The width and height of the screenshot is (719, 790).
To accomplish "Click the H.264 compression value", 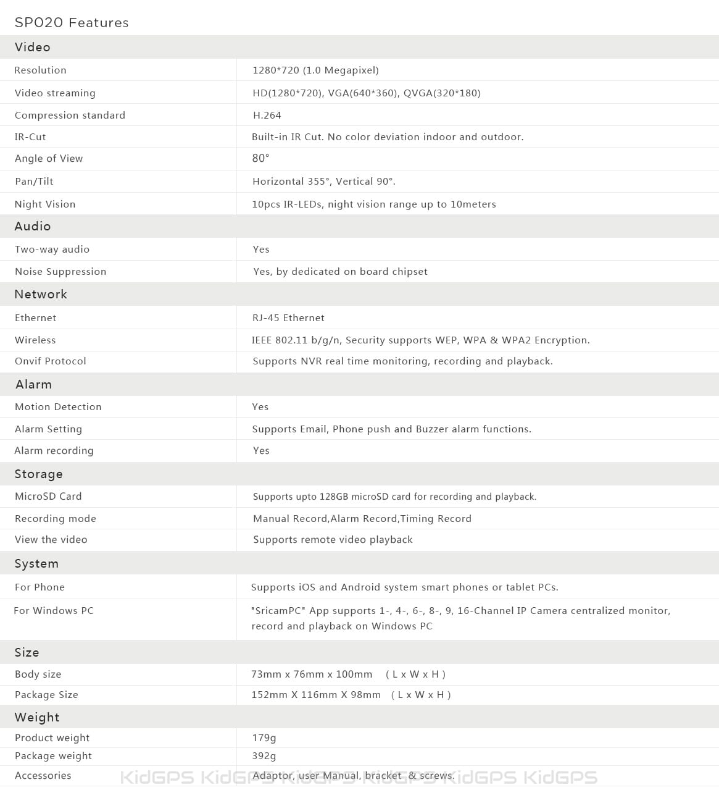I will click(267, 116).
